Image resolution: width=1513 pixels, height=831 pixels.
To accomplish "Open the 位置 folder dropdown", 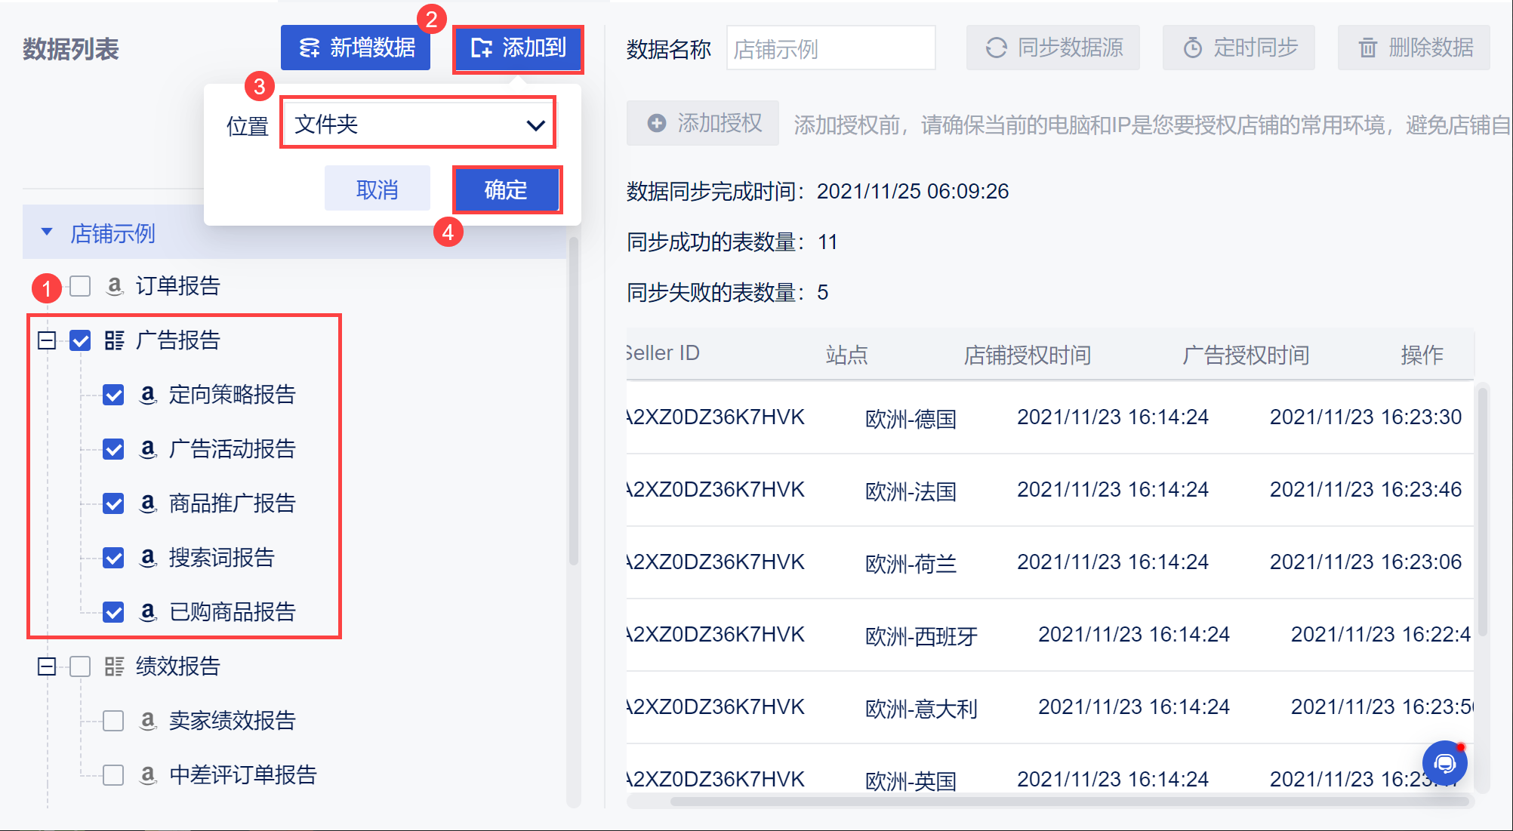I will tap(418, 123).
